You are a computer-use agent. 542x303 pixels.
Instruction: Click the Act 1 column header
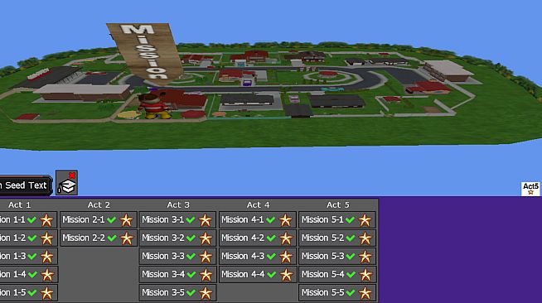pyautogui.click(x=19, y=205)
